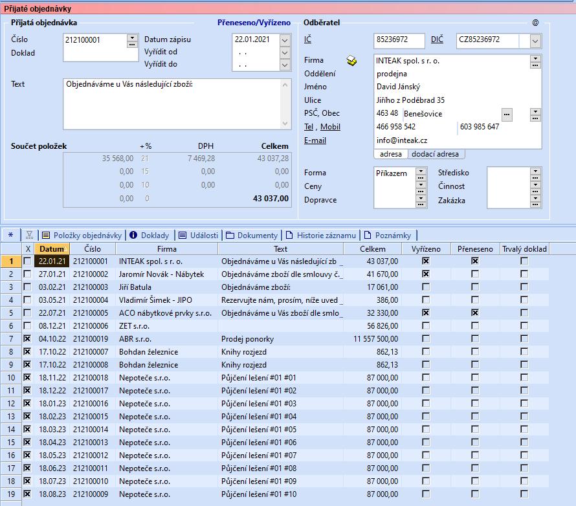Click the DIČ link label

(437, 39)
